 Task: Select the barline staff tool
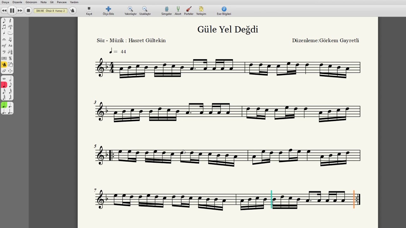tap(4, 58)
